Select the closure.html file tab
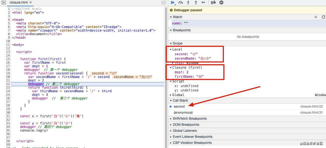This screenshot has height=148, width=326. tap(19, 2)
